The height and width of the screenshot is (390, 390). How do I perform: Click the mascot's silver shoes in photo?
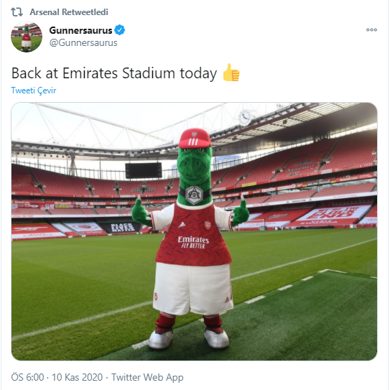coord(188,338)
